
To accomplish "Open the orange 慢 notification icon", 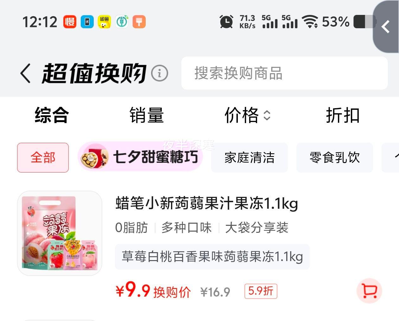I will click(x=70, y=22).
